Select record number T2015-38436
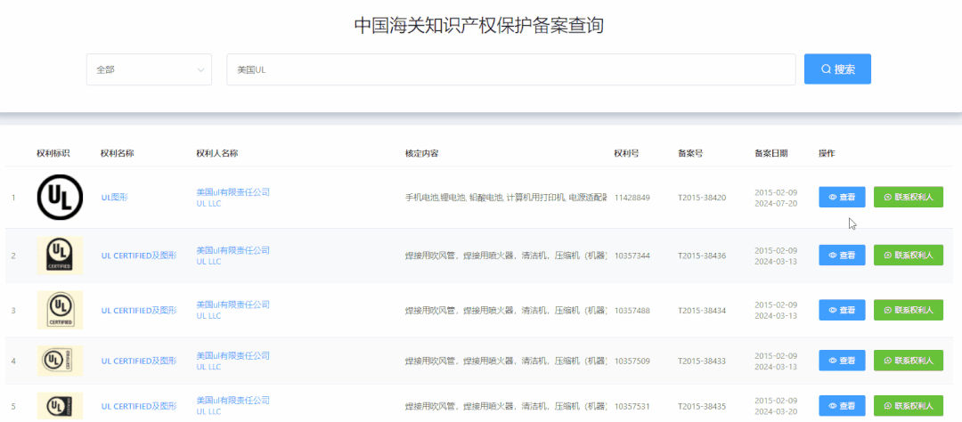Image resolution: width=962 pixels, height=422 pixels. (x=702, y=256)
